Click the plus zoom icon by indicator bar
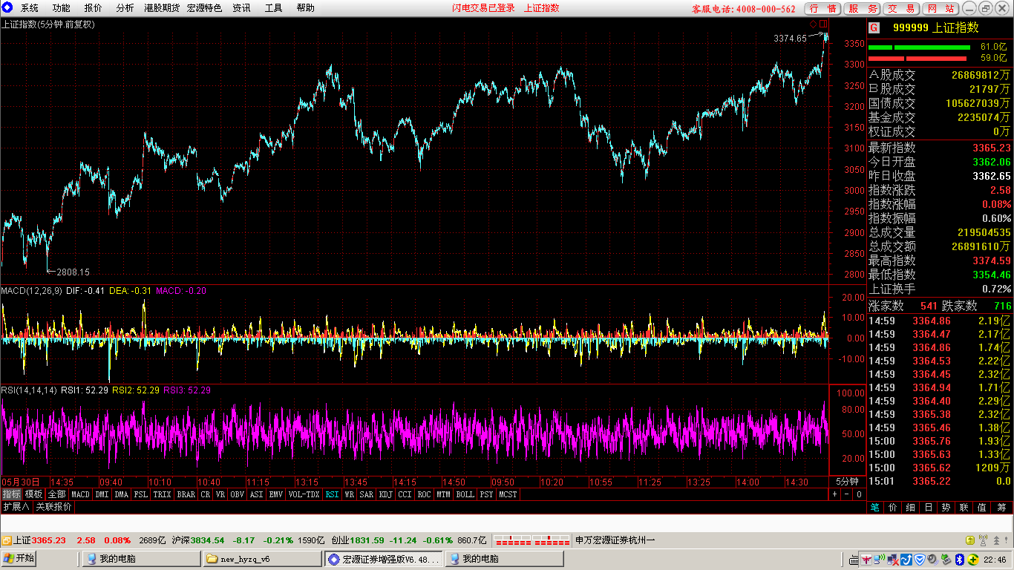1014x570 pixels. pos(834,494)
